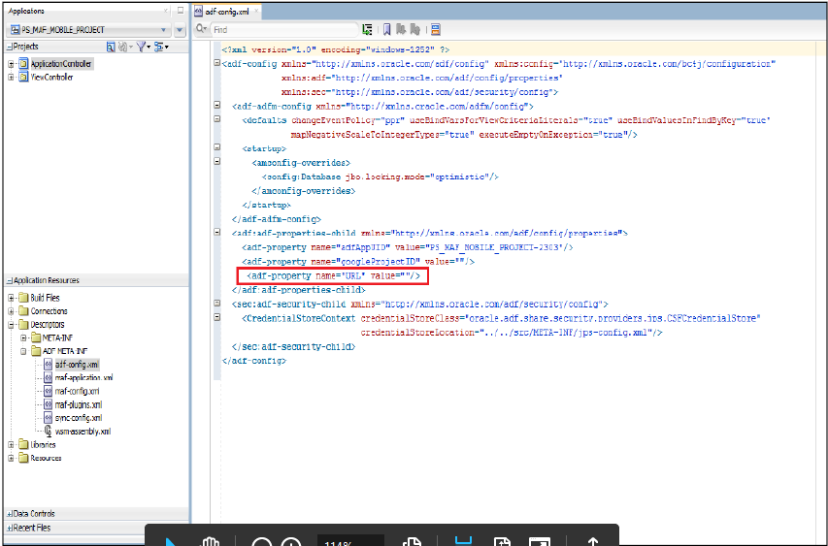Click the refresh icon in Projects bar
The width and height of the screenshot is (828, 546).
coord(122,47)
